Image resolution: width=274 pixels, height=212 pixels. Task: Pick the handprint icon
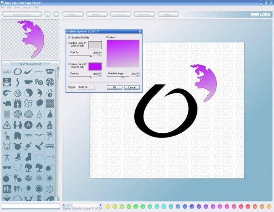[x=50, y=93]
